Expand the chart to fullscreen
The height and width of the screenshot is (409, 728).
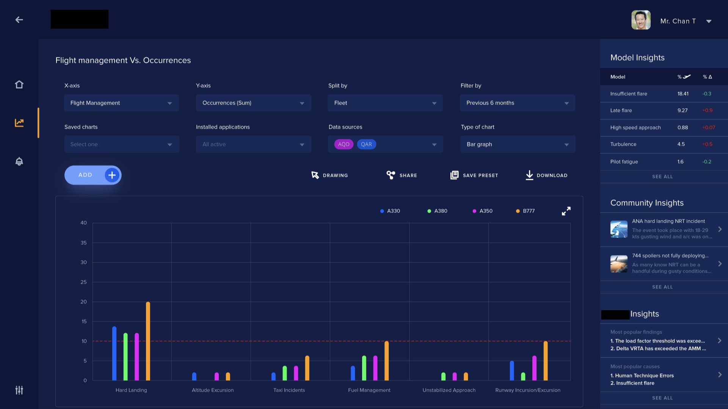point(566,211)
